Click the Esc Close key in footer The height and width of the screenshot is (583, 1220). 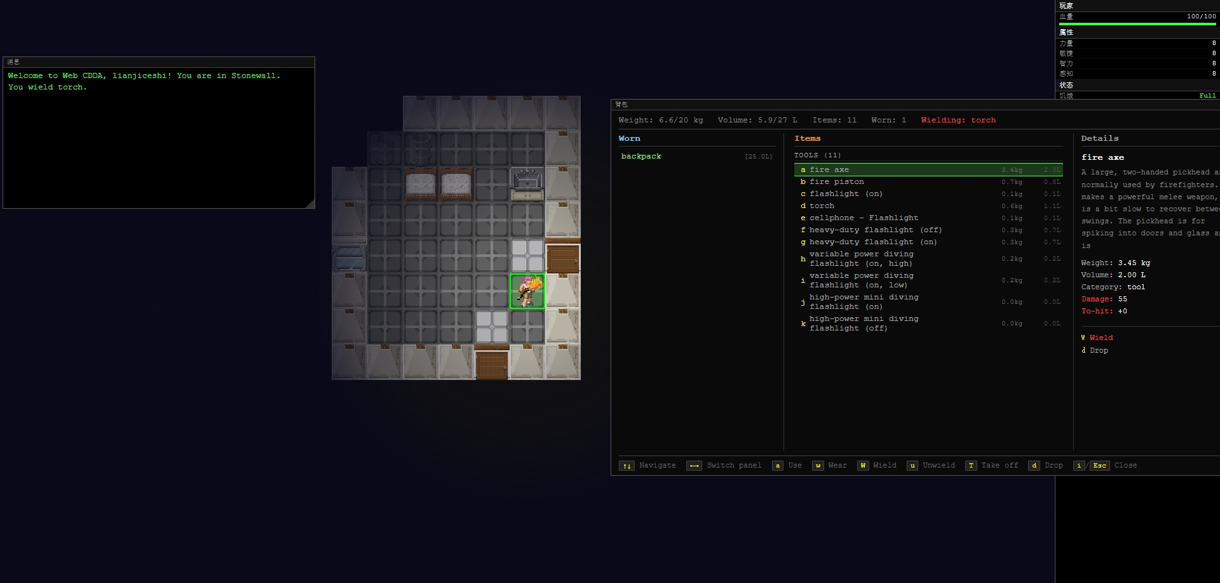click(x=1099, y=466)
